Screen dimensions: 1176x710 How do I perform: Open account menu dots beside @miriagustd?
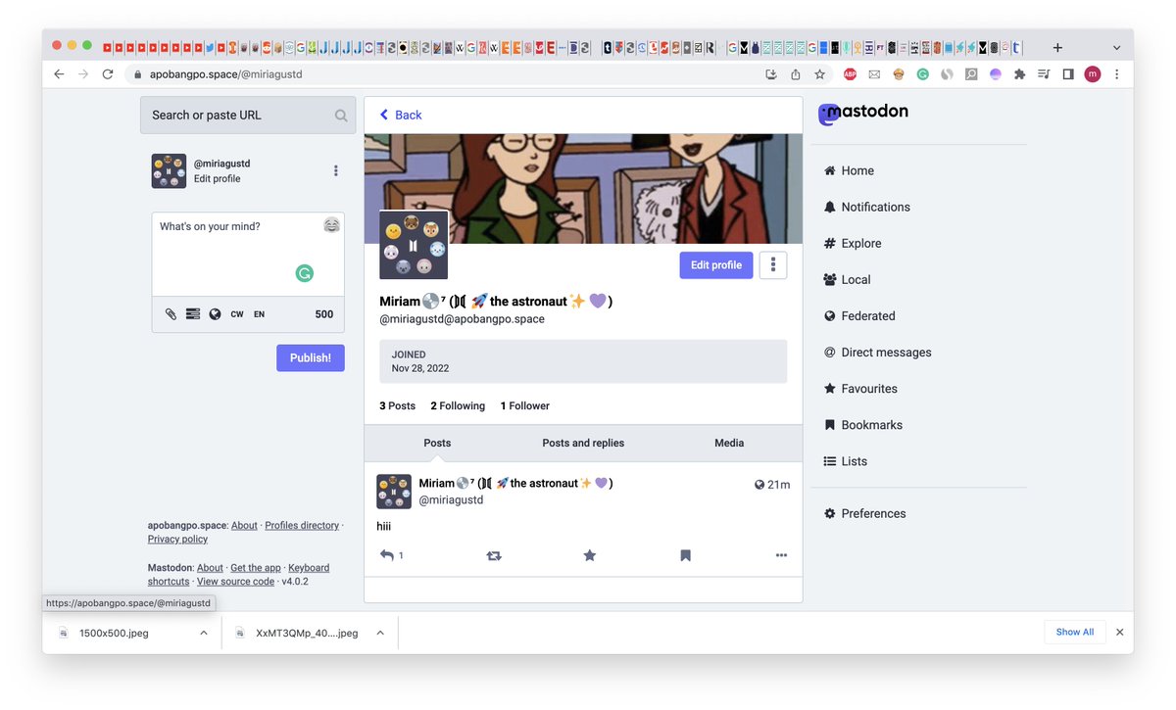335,170
